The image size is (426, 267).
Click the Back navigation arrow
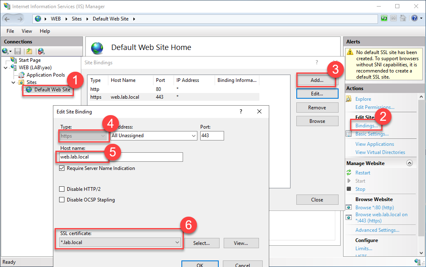point(7,19)
